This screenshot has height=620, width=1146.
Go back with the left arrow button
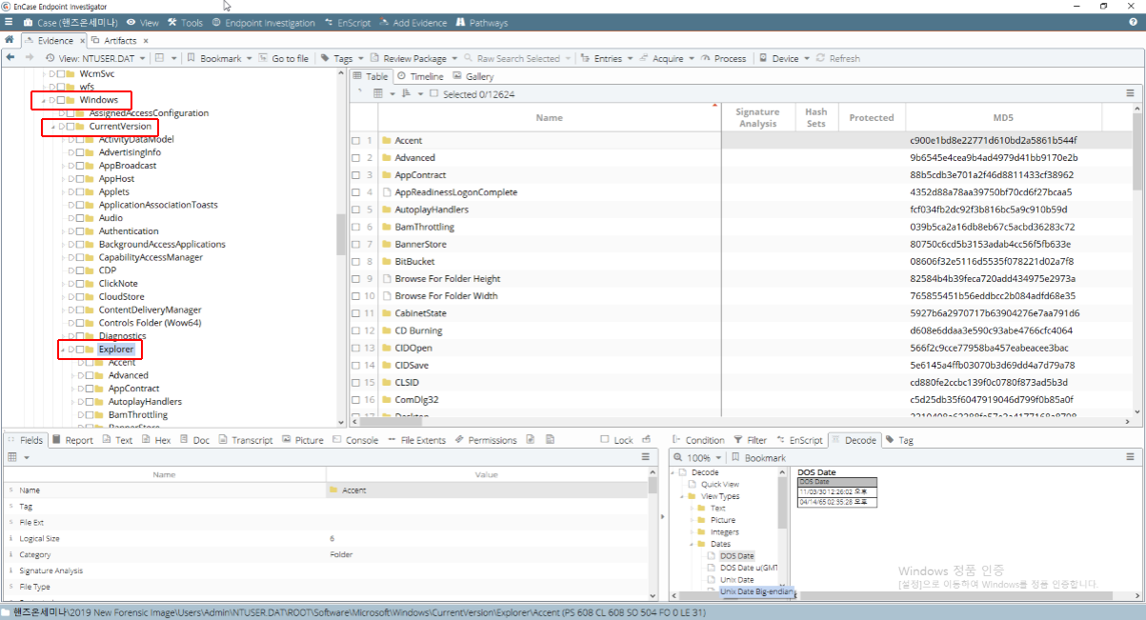tap(10, 58)
